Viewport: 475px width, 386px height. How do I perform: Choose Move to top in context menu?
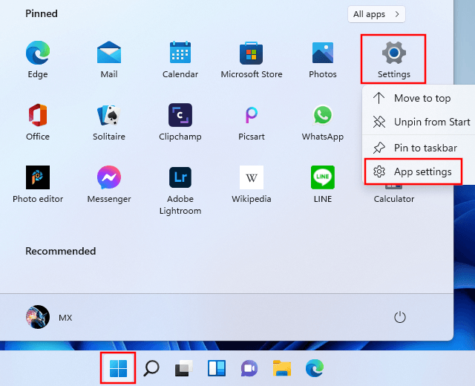tap(419, 98)
